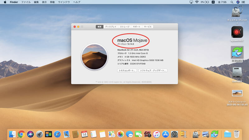Open Preview app icon in Dock
The image size is (249, 140).
(205, 134)
